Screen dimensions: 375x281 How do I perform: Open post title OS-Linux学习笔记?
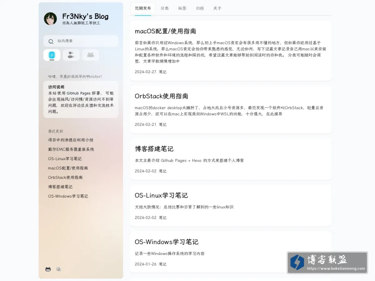[161, 195]
